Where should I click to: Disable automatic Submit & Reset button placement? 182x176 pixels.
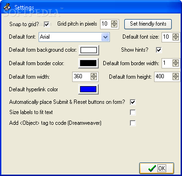[x=133, y=102]
